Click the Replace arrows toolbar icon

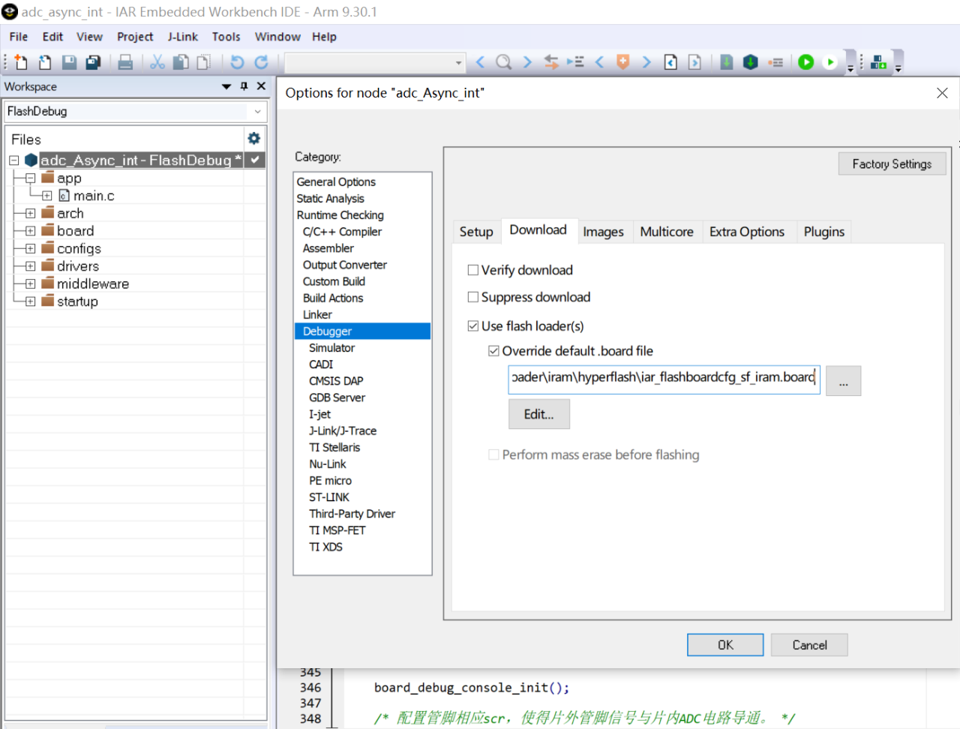coord(551,62)
